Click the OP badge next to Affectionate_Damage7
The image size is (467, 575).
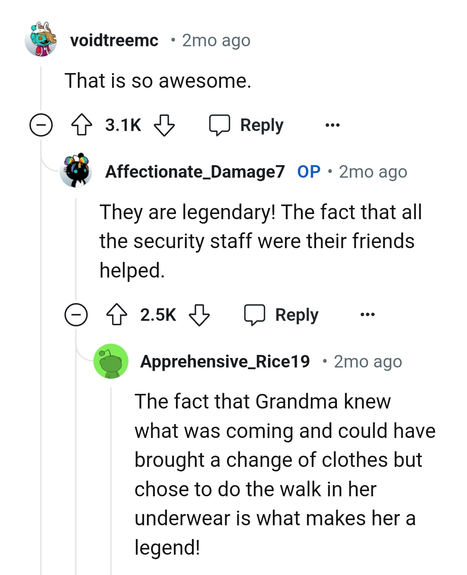(308, 171)
